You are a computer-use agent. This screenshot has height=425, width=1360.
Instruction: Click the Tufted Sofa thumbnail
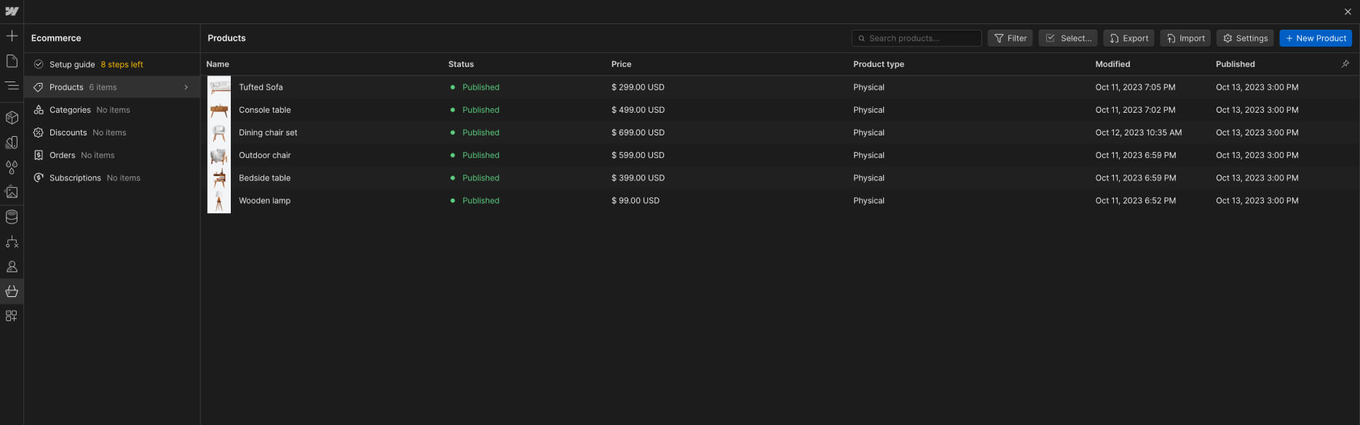point(219,87)
